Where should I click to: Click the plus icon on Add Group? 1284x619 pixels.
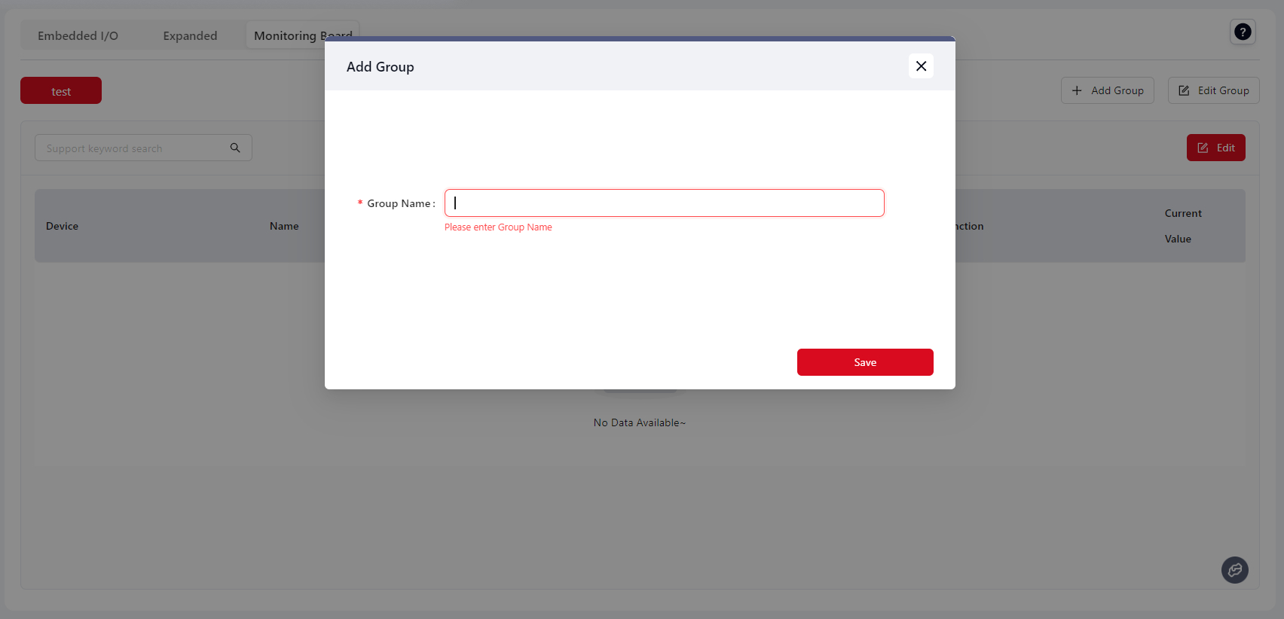coord(1077,90)
